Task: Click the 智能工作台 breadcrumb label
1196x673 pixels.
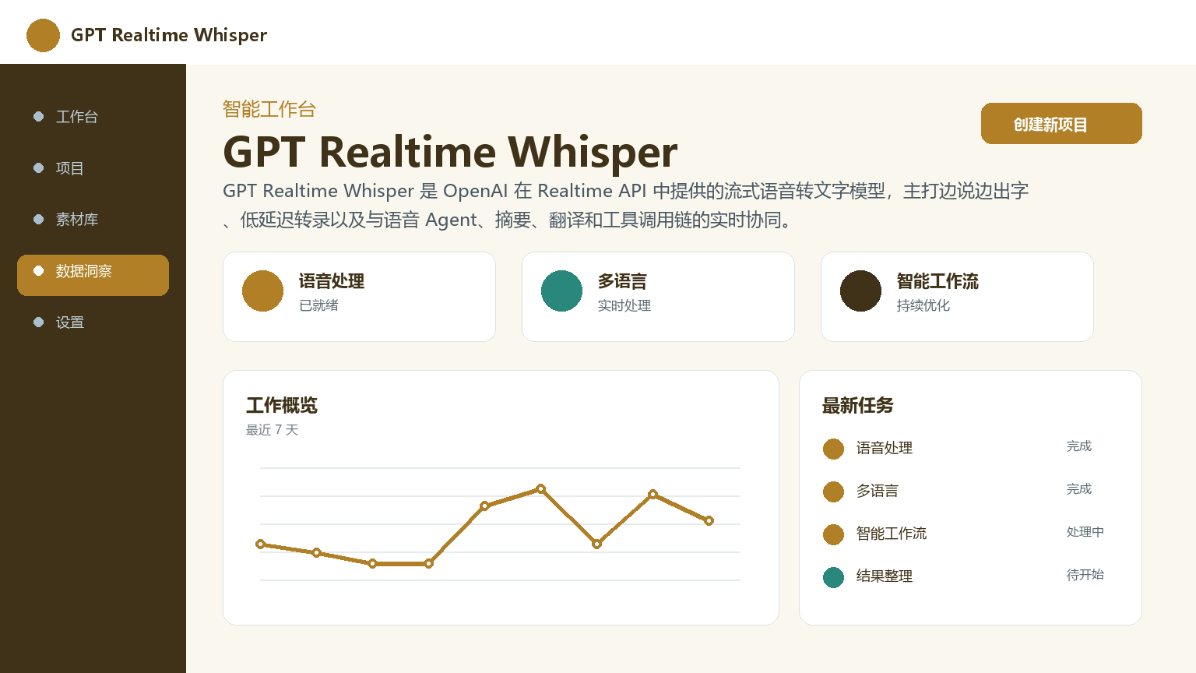Action: point(269,109)
